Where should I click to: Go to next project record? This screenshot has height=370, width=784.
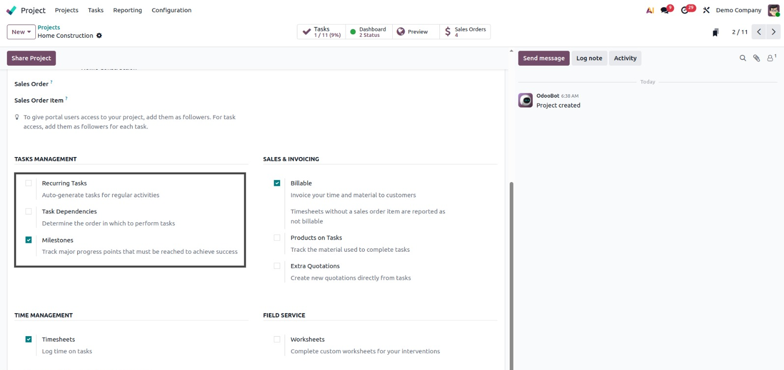coord(773,32)
